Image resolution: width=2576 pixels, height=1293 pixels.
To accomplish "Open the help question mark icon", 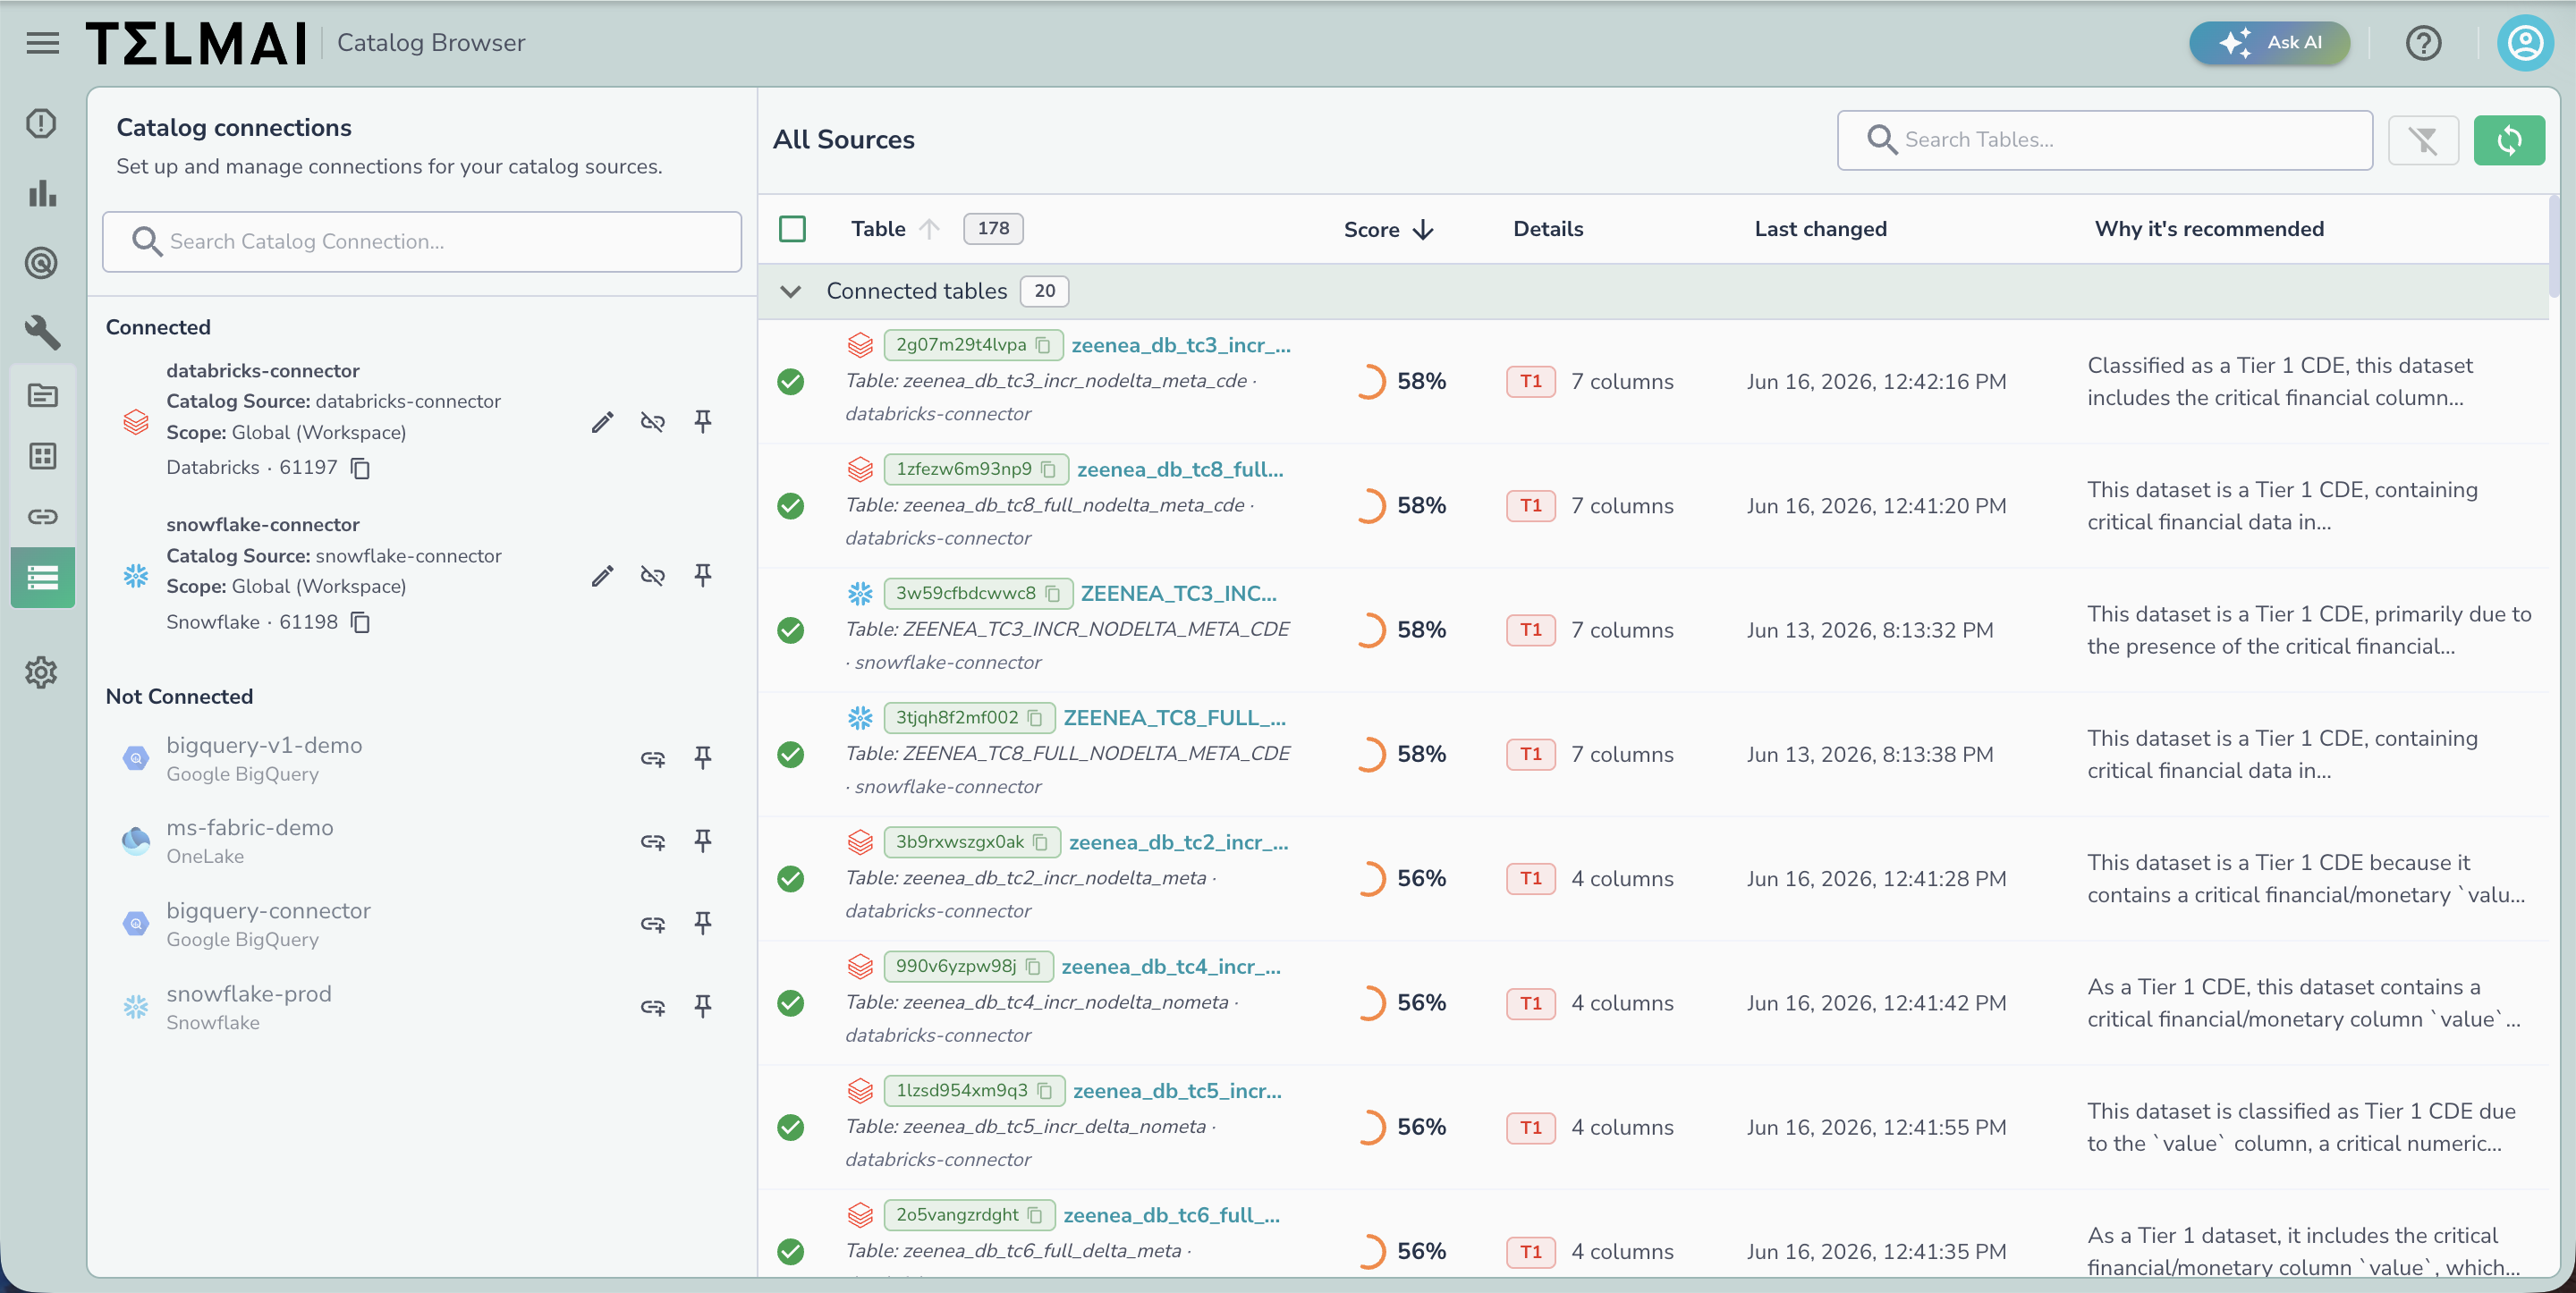I will pos(2423,43).
